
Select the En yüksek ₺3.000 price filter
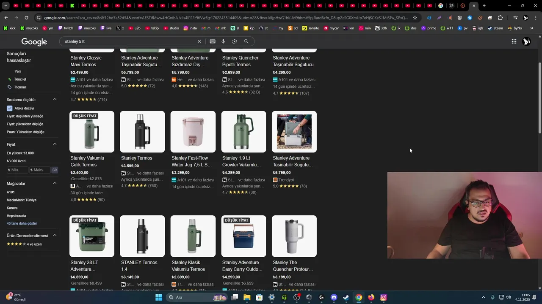point(20,153)
